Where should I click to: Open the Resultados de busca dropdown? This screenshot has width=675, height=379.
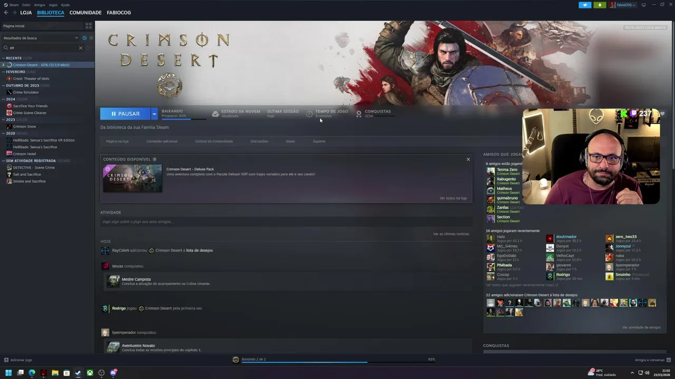40,38
